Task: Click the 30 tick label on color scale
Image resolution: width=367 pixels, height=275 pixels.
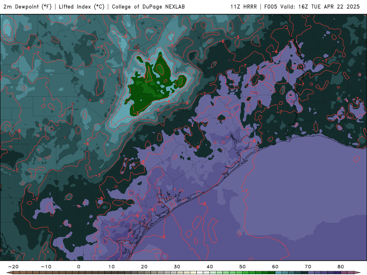Action: (177, 267)
